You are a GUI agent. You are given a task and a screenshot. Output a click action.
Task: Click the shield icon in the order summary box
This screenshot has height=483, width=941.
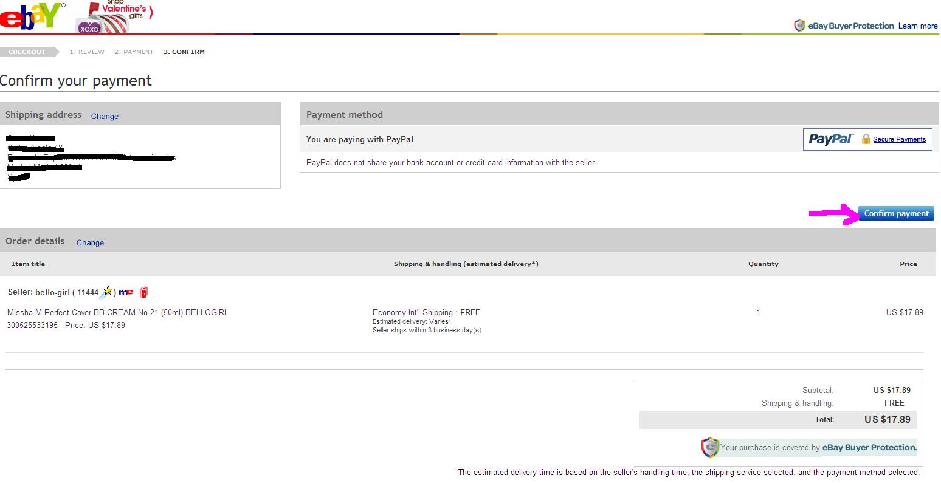click(709, 447)
